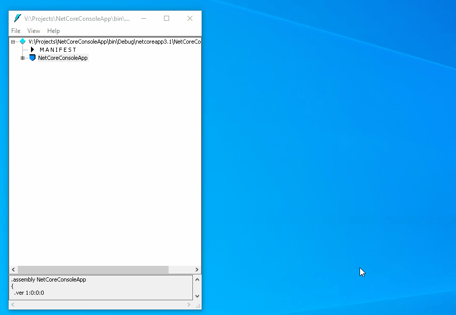Click the black triangle icon beside MANIFEST
Image resolution: width=456 pixels, height=315 pixels.
click(x=32, y=50)
